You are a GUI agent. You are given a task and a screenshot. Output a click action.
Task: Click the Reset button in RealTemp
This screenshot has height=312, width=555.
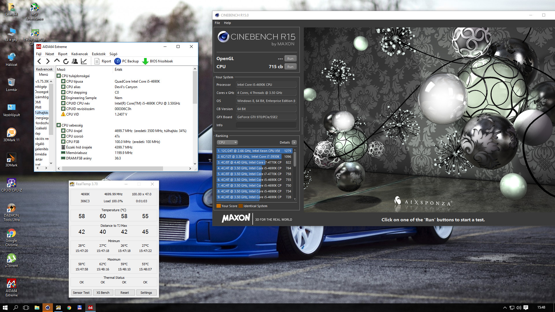pos(125,293)
